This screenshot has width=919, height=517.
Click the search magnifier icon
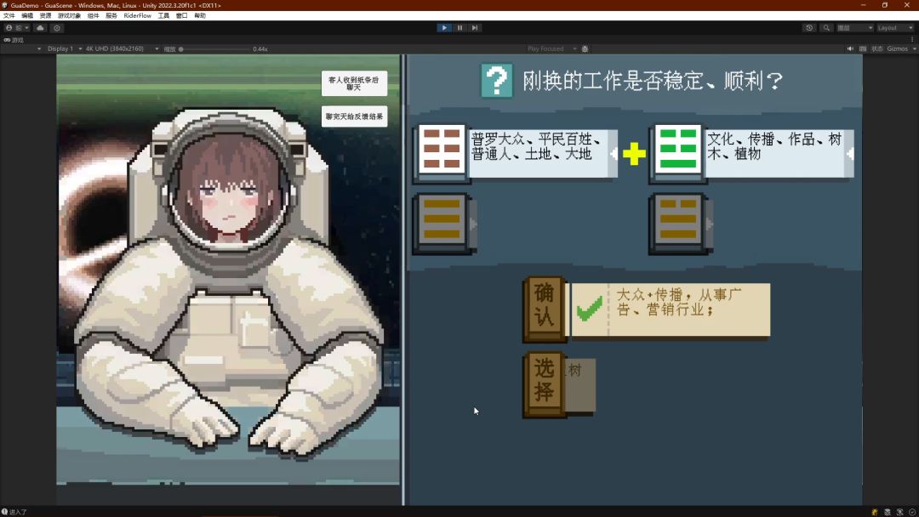coord(826,28)
